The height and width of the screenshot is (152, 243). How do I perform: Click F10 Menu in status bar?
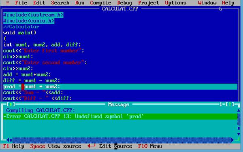click(150, 146)
